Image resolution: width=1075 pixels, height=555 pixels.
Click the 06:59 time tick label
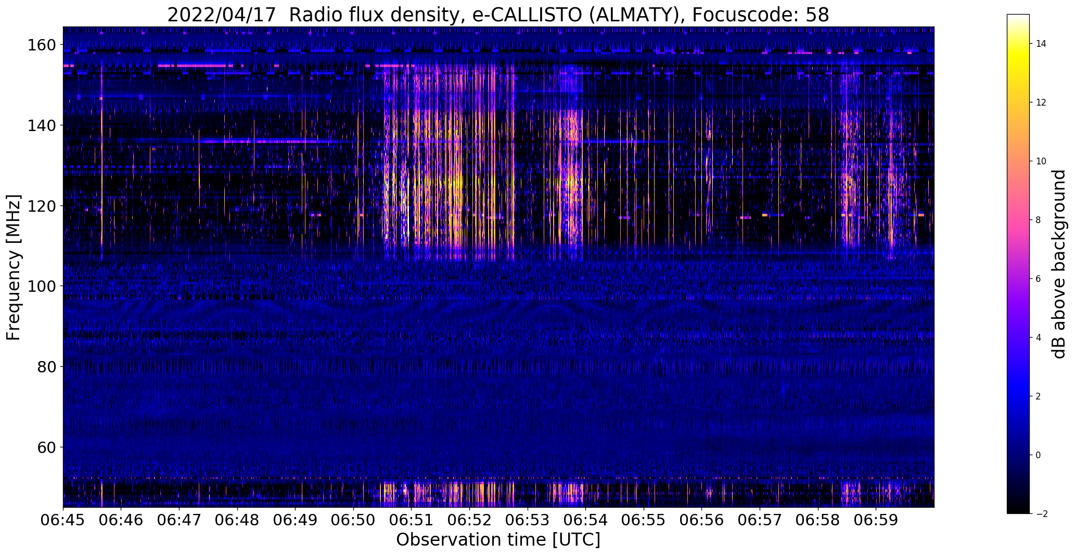click(x=876, y=520)
